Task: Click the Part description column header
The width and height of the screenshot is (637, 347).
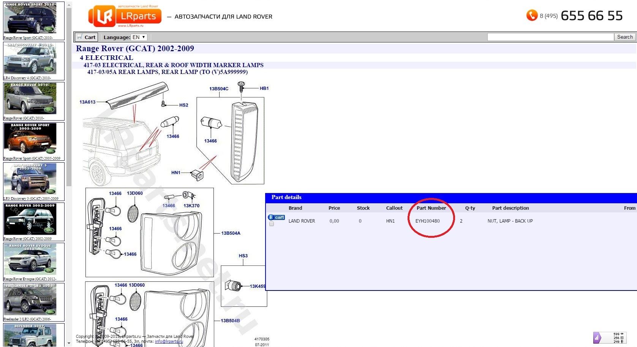Action: click(511, 208)
